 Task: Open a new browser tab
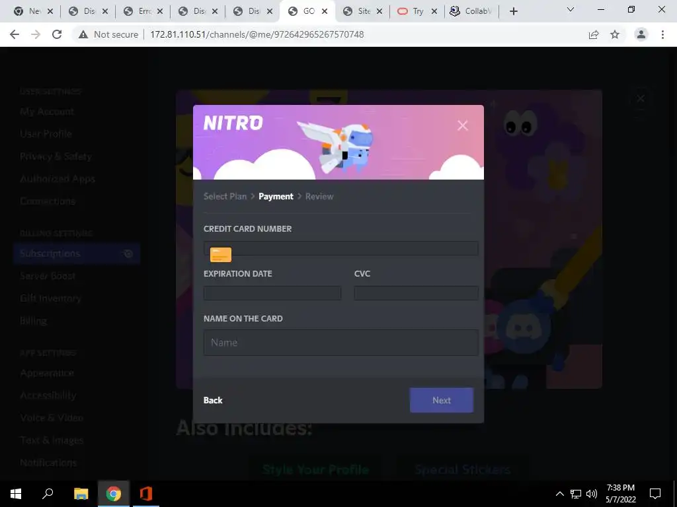point(513,12)
